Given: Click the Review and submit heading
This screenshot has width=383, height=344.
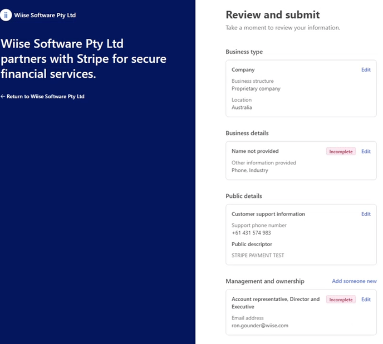Looking at the screenshot, I should [x=273, y=15].
